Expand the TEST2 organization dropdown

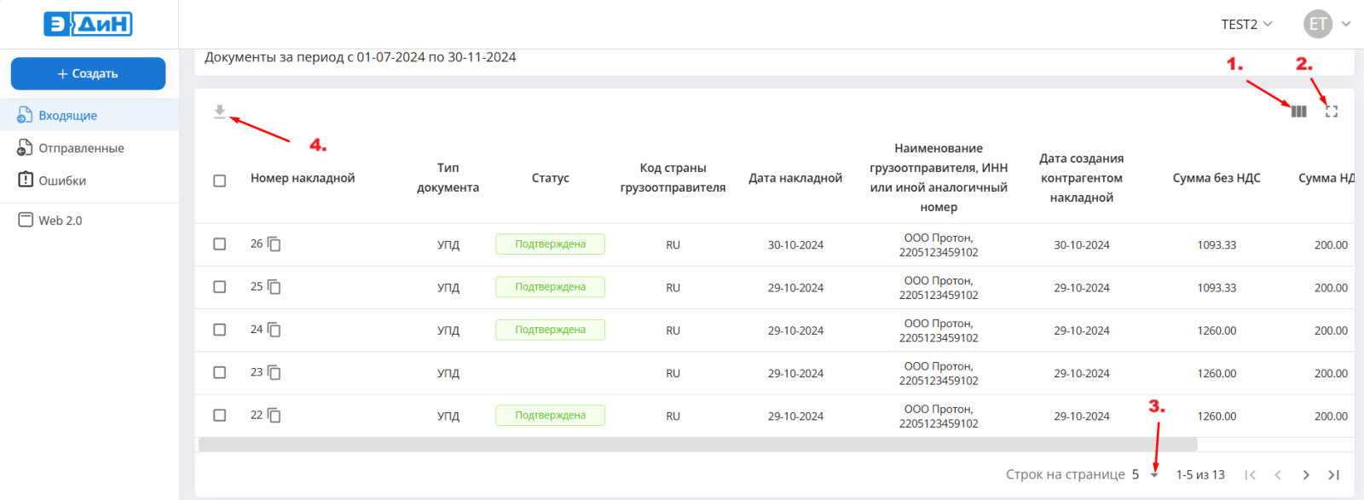[1246, 24]
